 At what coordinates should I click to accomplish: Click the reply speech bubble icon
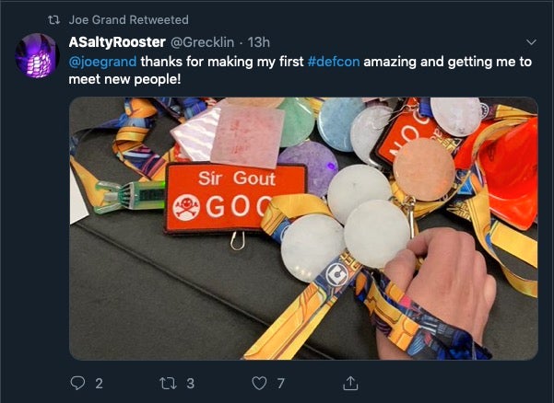[77, 383]
